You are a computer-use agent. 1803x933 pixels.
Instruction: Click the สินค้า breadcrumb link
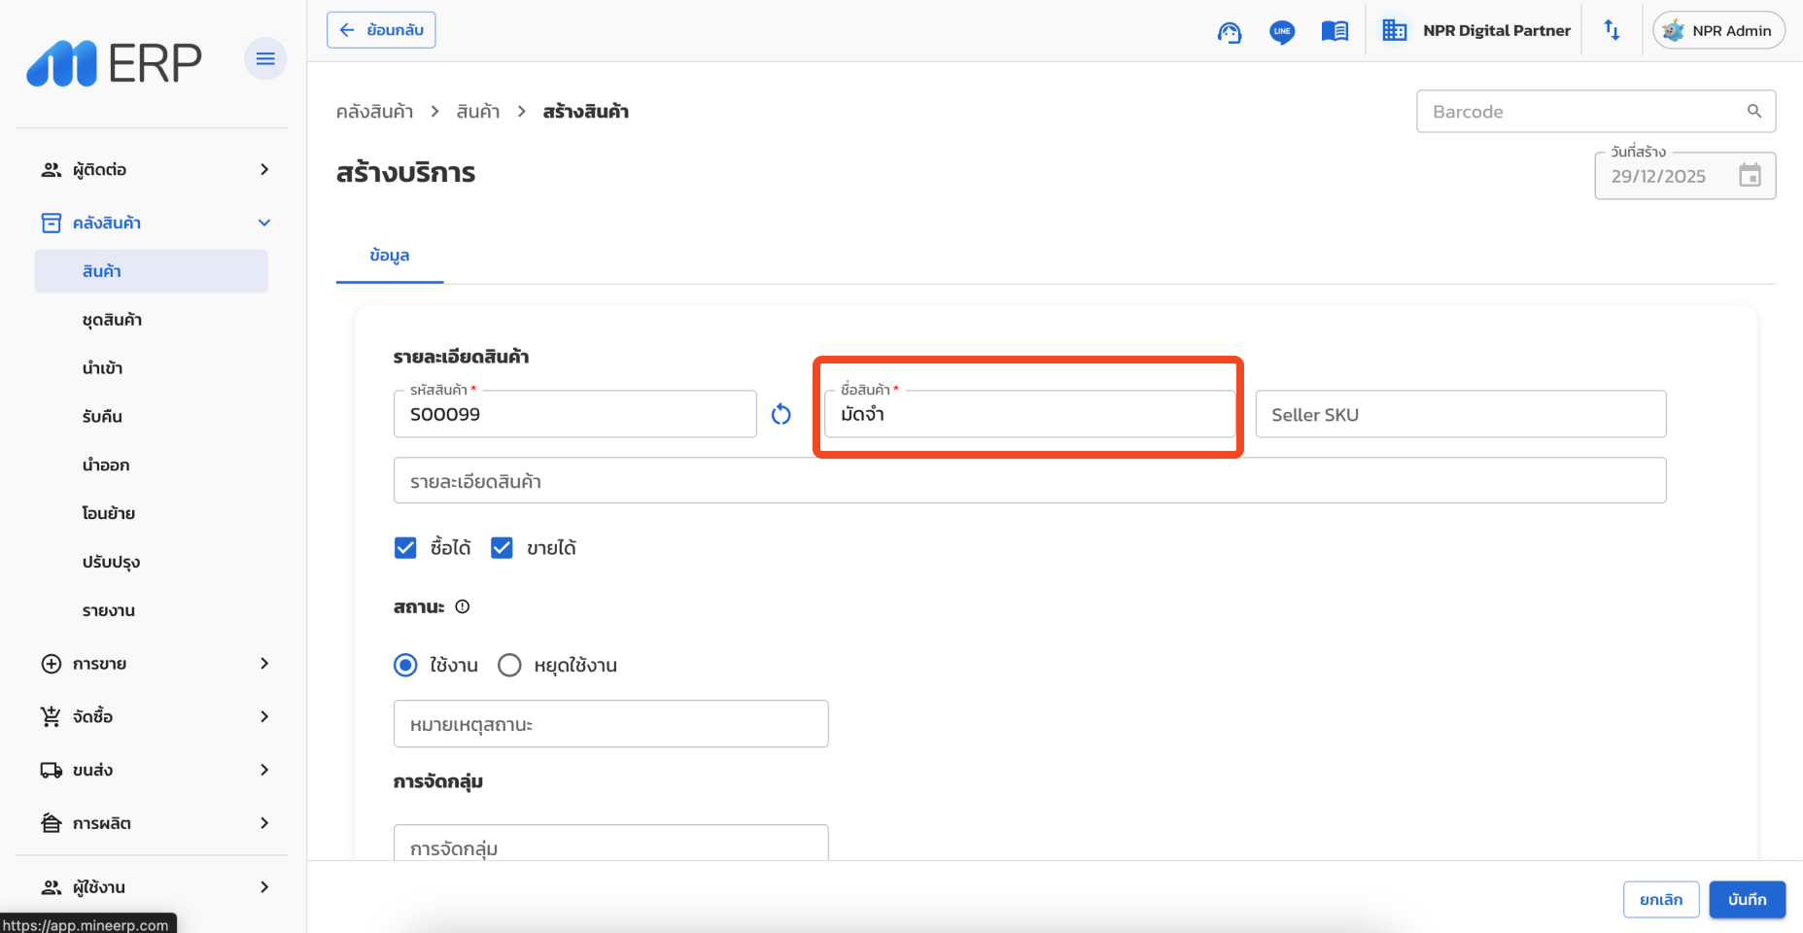[x=478, y=112]
